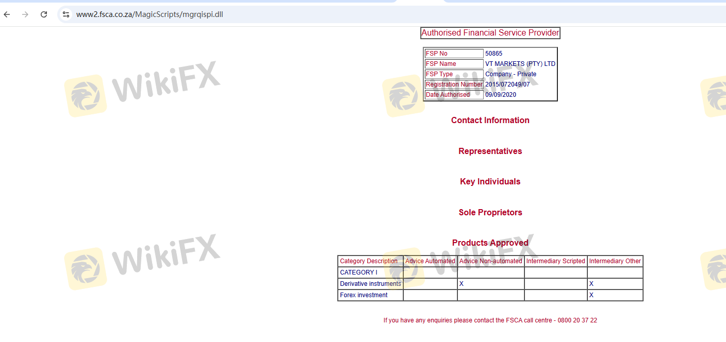Select the Forex investment row label
This screenshot has width=726, height=342.
(364, 295)
